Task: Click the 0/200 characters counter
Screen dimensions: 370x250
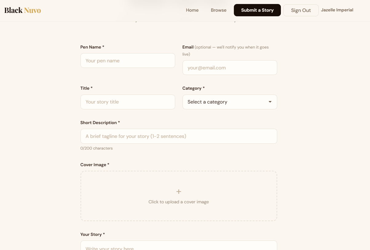Action: click(x=96, y=148)
